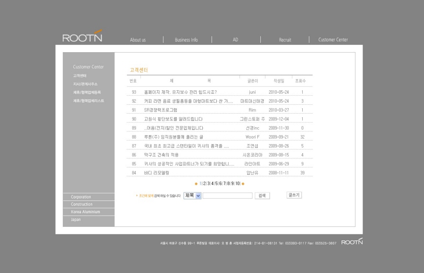Open the AD menu item
This screenshot has width=424, height=273.
[x=235, y=40]
